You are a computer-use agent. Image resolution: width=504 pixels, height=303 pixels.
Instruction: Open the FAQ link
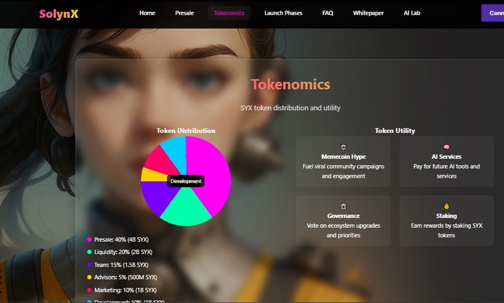[x=328, y=13]
